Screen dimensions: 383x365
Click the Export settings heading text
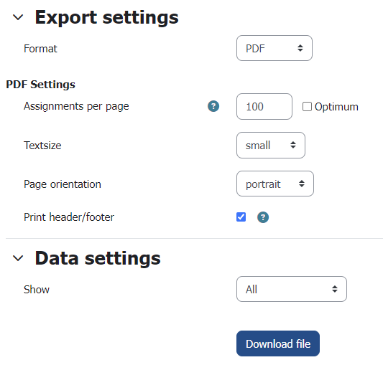[x=107, y=17]
